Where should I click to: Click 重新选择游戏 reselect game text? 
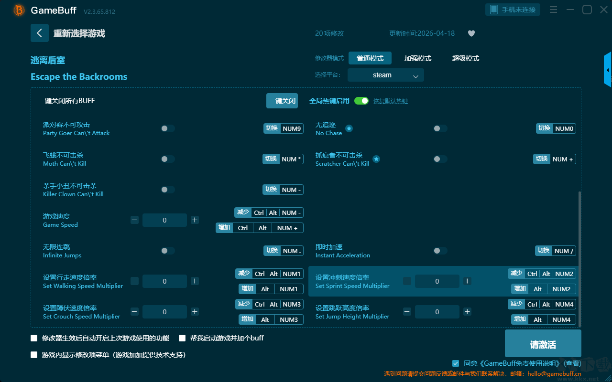tap(79, 33)
